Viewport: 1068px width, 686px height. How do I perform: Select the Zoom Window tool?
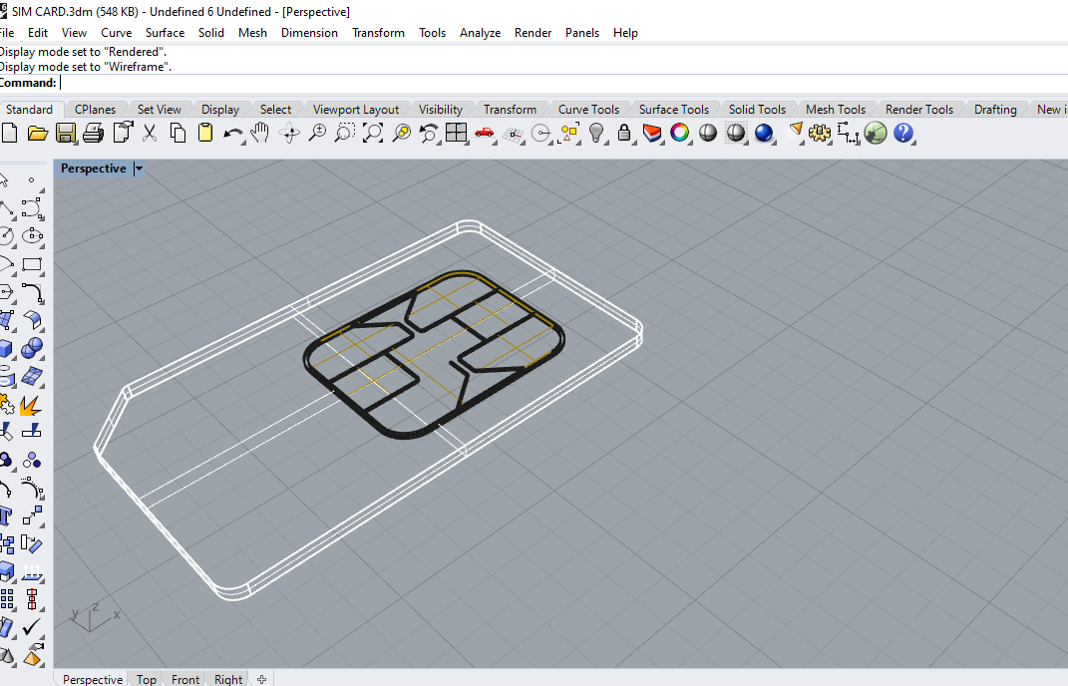click(345, 133)
